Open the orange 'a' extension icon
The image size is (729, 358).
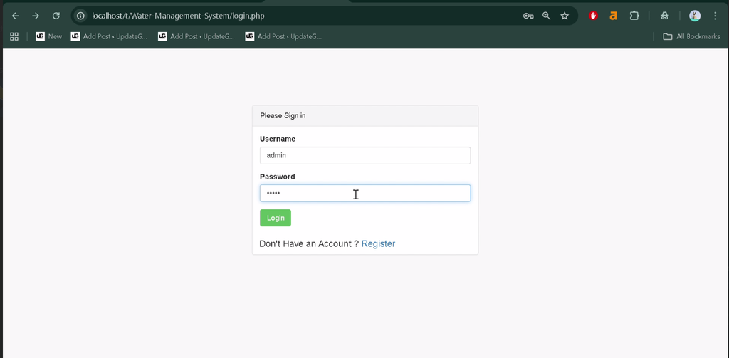[x=613, y=16]
